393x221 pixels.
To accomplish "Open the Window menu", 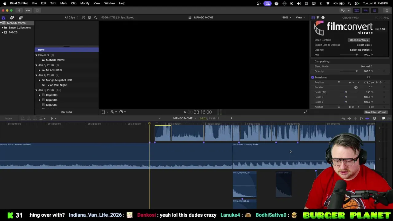I will point(110,3).
